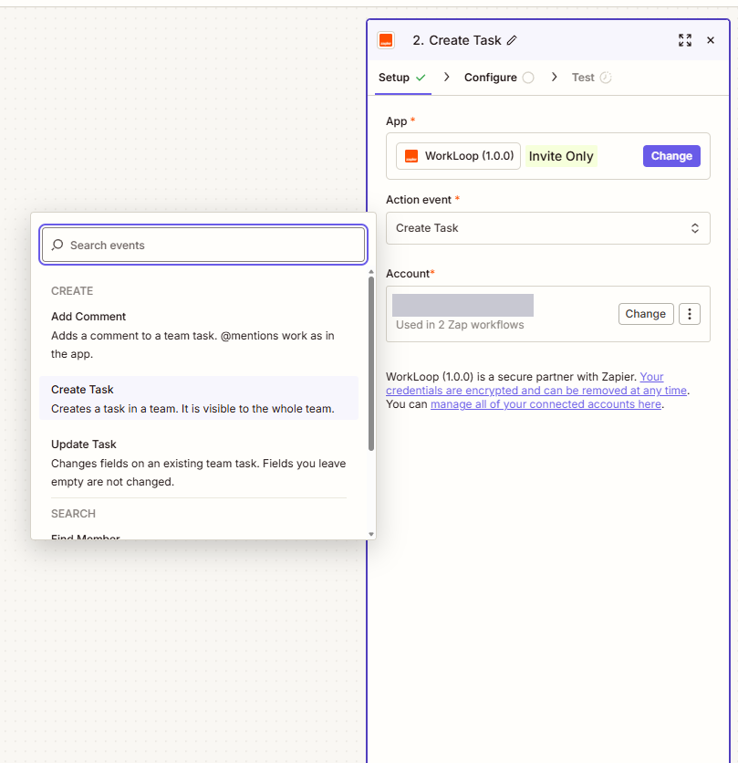This screenshot has width=738, height=763.
Task: Click the Action event dropdown arrows
Action: [695, 228]
